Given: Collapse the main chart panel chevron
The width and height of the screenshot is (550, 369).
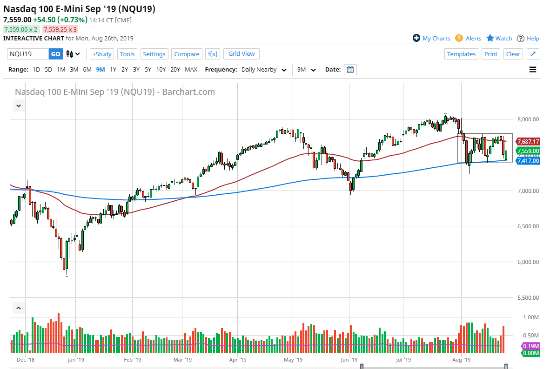Looking at the screenshot, I should point(18,105).
